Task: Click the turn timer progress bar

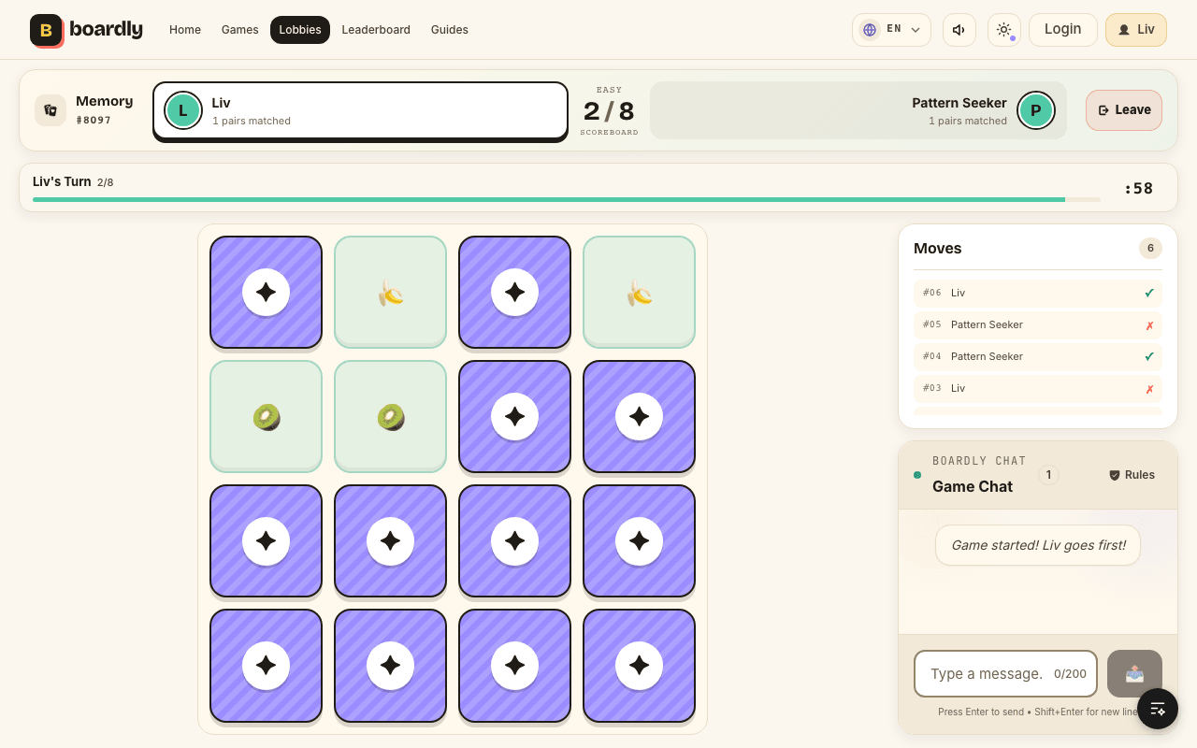Action: (x=567, y=199)
